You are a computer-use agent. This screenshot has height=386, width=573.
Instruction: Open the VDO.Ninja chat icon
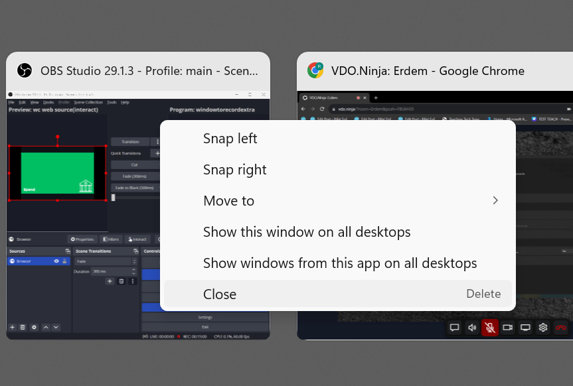454,328
